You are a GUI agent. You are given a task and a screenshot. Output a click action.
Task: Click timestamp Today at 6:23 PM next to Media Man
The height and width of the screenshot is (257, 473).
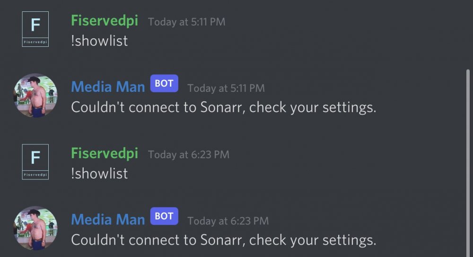(228, 221)
